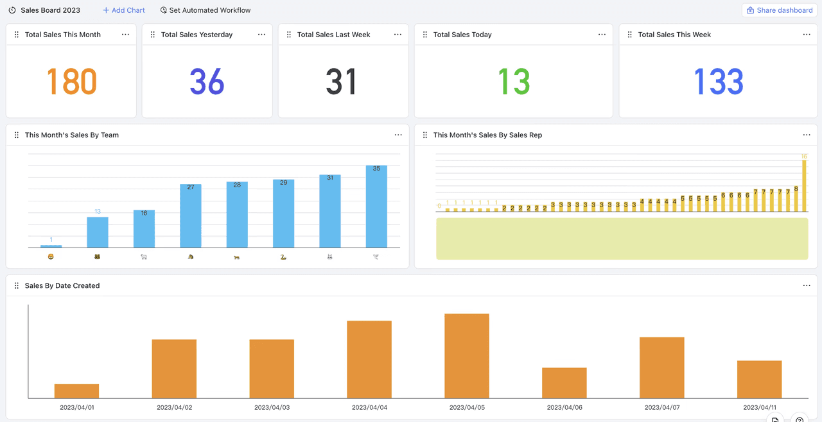This screenshot has width=822, height=422.
Task: Click the Add Chart button
Action: click(124, 10)
